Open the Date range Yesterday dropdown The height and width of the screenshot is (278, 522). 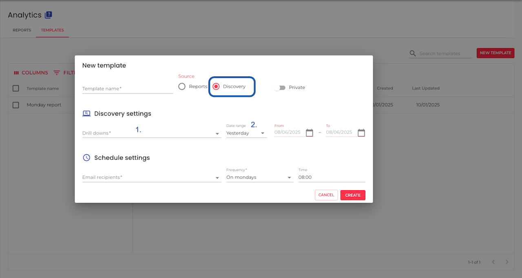click(246, 133)
